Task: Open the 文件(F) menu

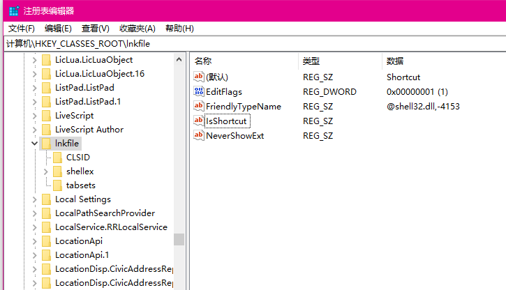Action: tap(22, 29)
